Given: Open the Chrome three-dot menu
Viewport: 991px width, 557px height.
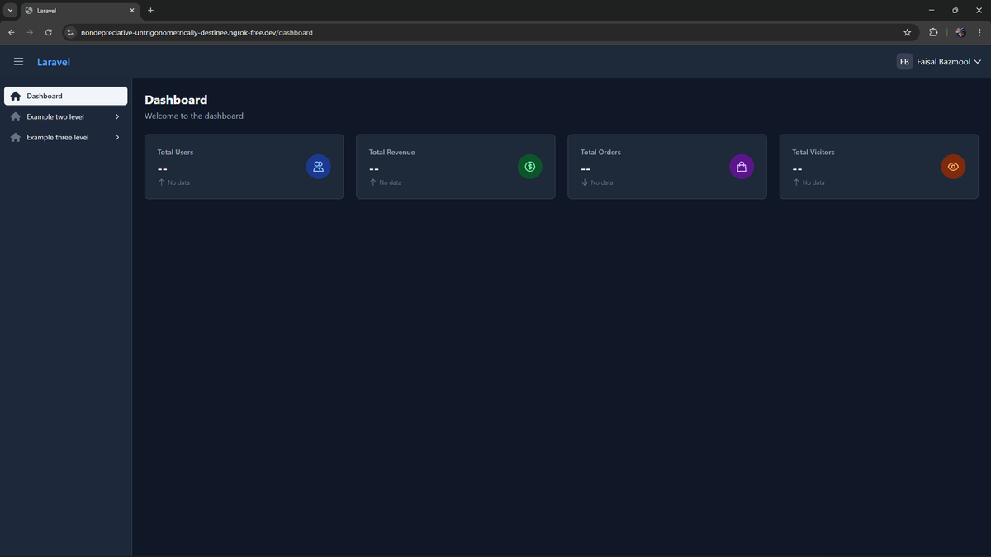Looking at the screenshot, I should tap(979, 32).
